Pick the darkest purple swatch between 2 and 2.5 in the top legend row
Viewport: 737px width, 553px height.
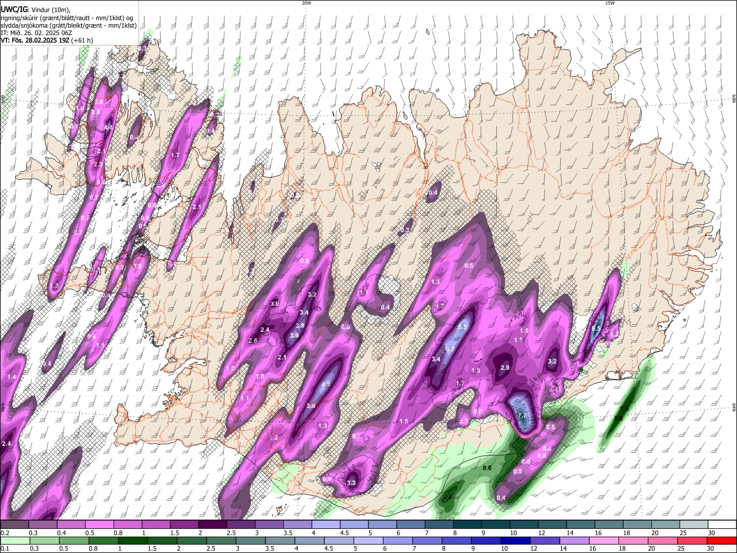[x=212, y=525]
